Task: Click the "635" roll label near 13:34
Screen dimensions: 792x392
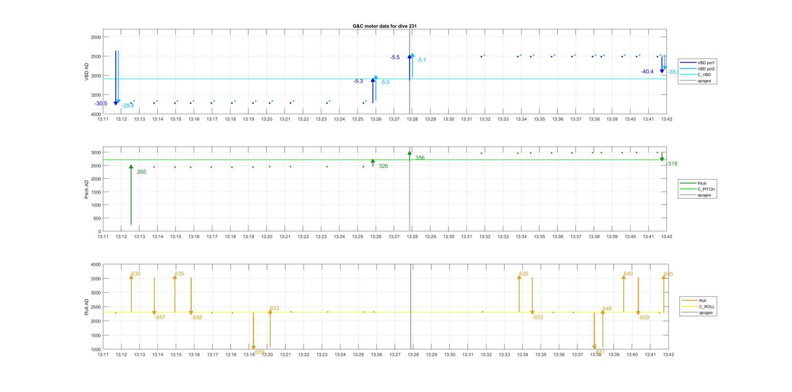Action: pyautogui.click(x=524, y=274)
